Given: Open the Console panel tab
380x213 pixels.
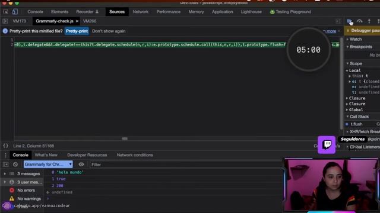Looking at the screenshot, I should [35, 12].
